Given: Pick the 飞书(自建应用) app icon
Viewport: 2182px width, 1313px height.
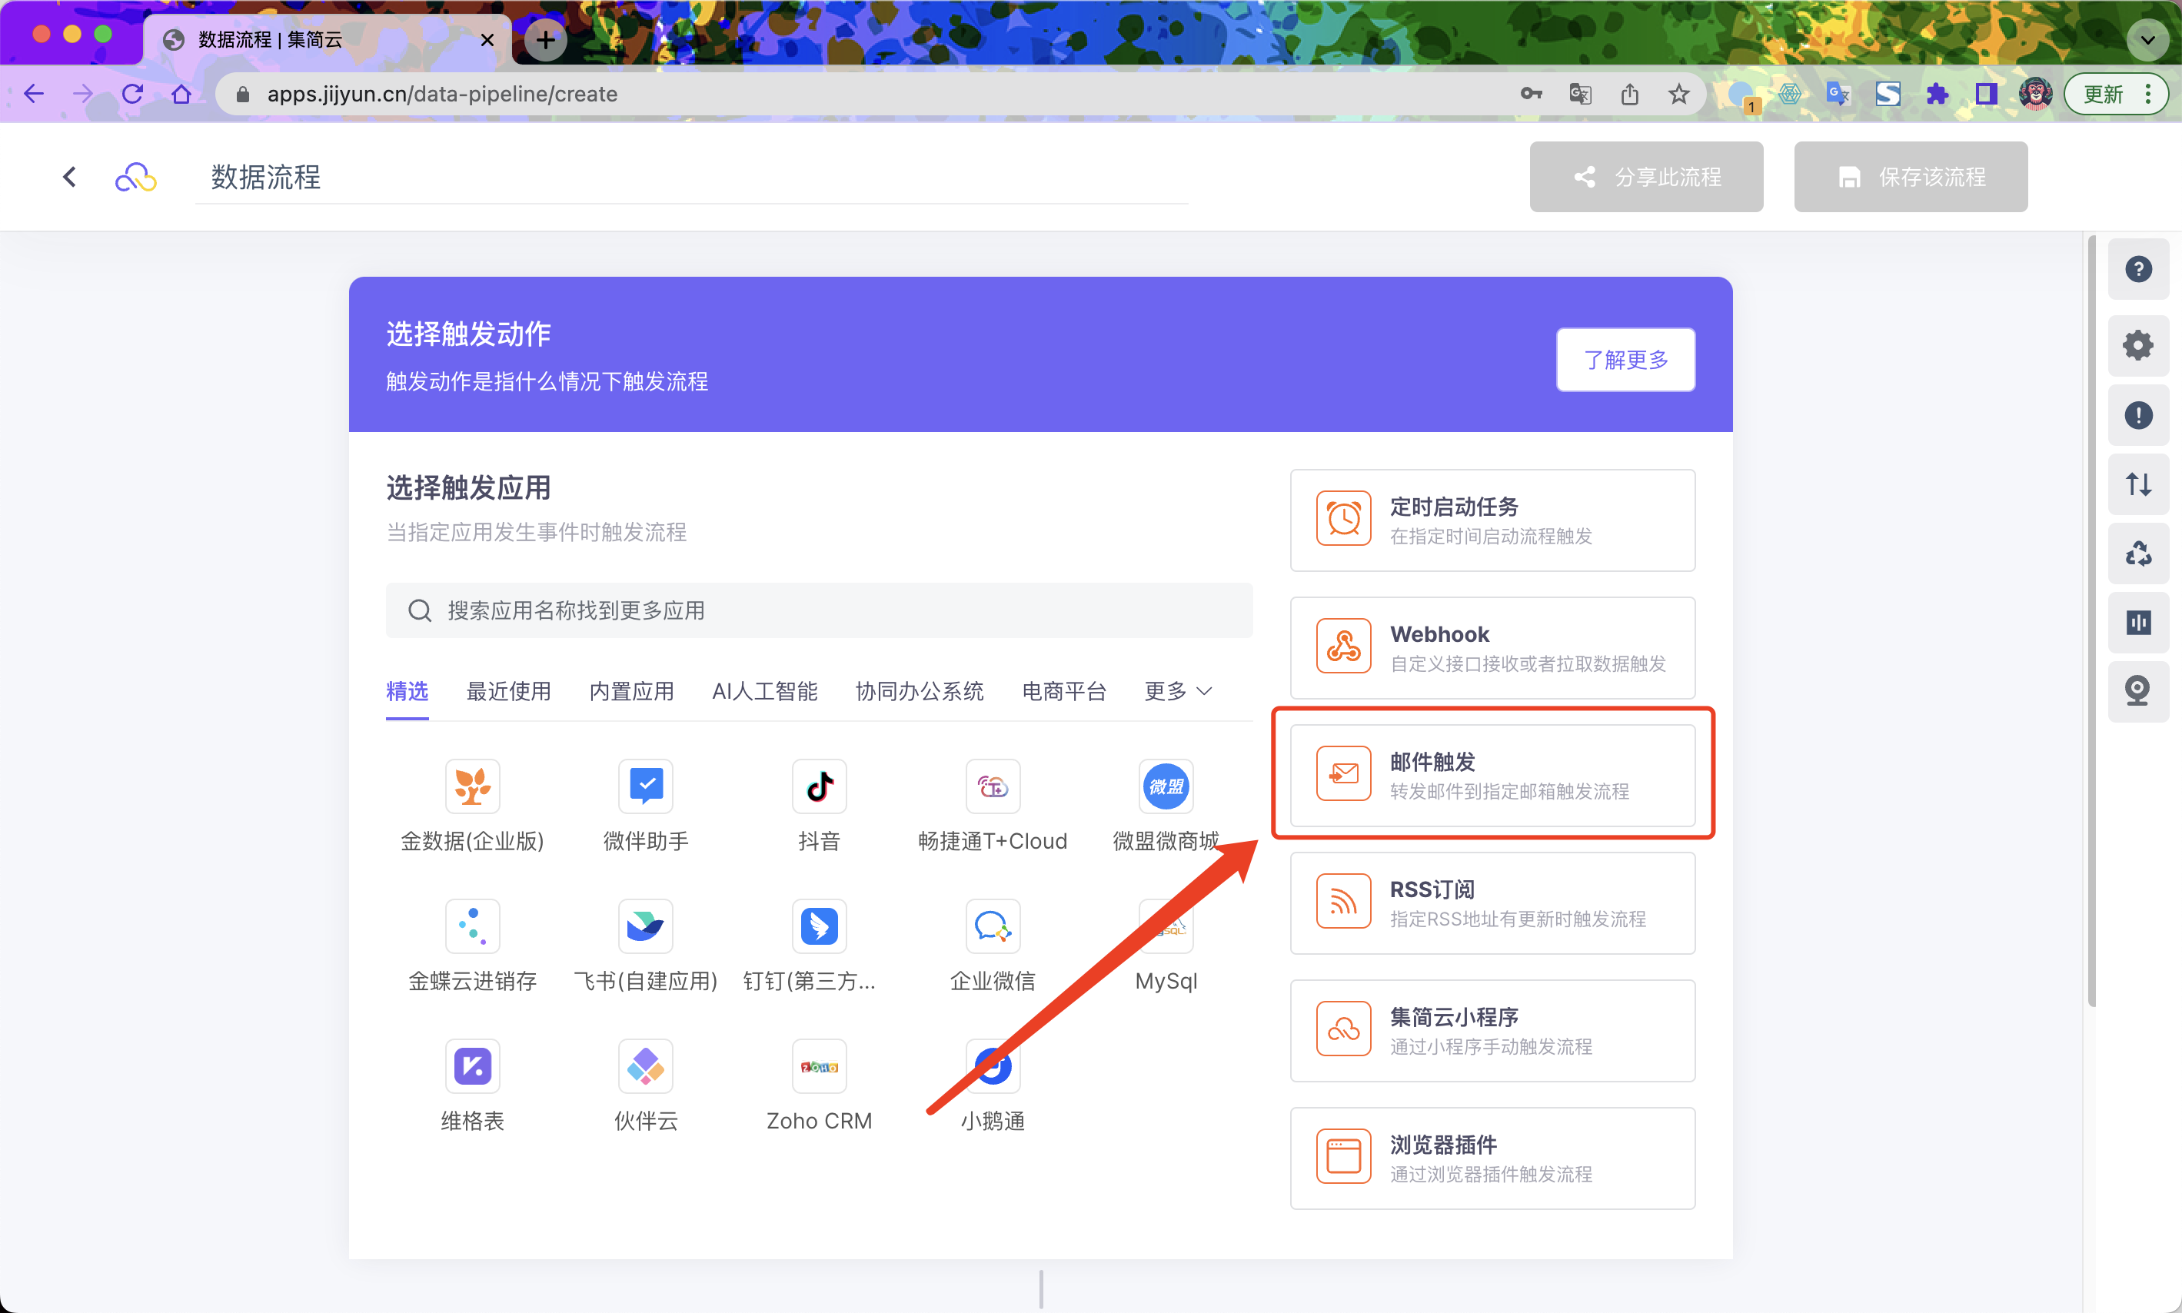Looking at the screenshot, I should point(645,926).
